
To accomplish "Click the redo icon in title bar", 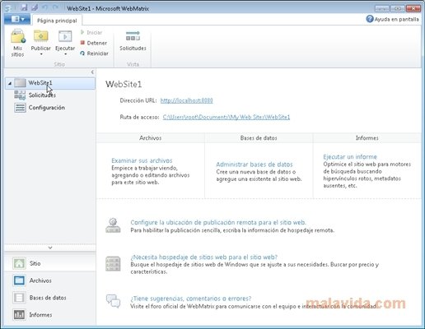I will pos(55,7).
